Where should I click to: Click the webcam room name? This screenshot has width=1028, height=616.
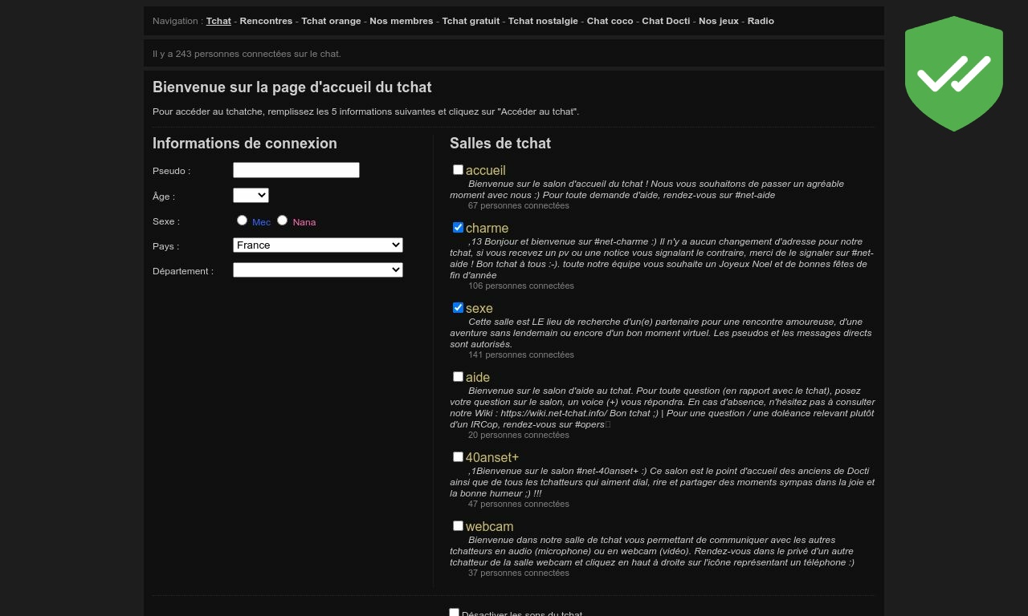click(x=489, y=526)
